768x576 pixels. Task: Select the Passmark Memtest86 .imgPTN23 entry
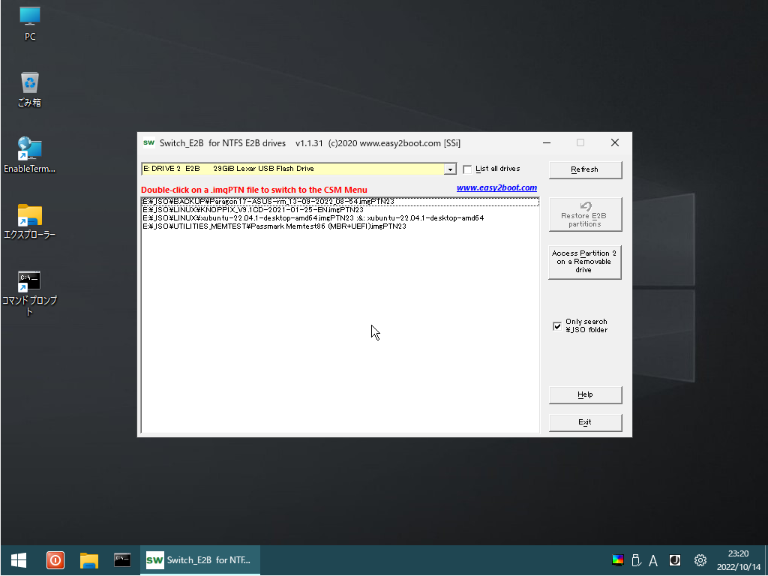(340, 226)
